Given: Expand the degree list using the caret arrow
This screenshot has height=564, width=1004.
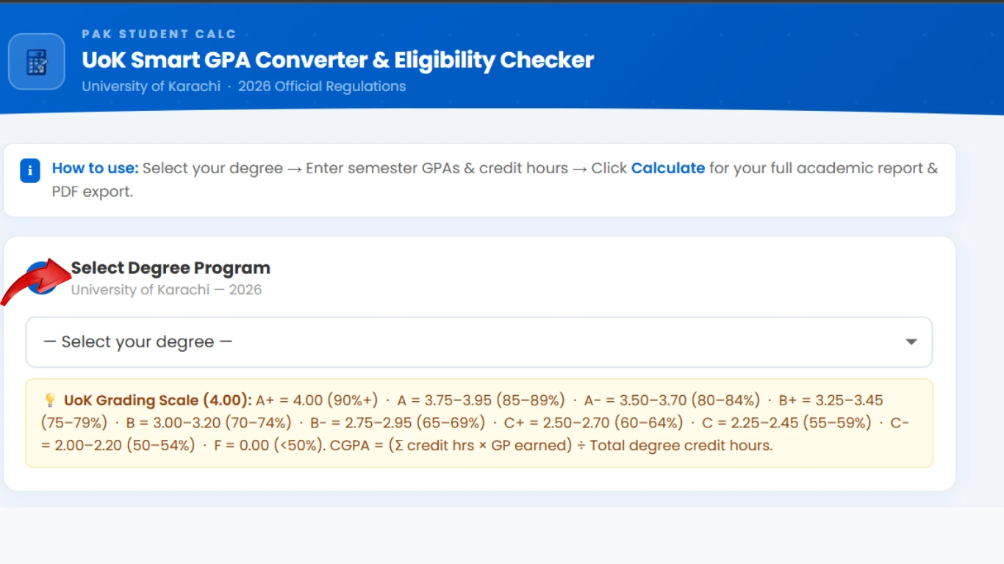Looking at the screenshot, I should (911, 342).
